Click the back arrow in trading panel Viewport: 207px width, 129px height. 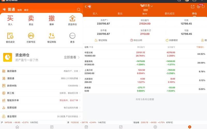(86, 7)
